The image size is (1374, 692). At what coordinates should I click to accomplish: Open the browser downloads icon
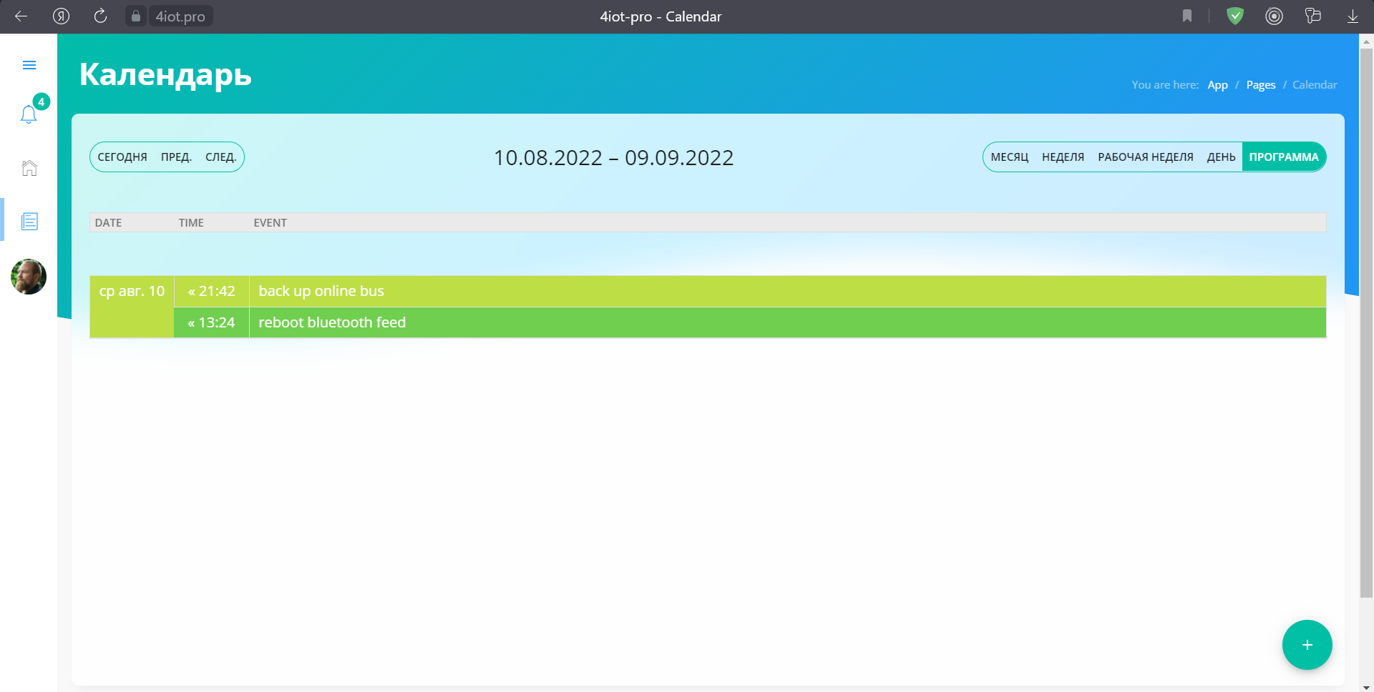pyautogui.click(x=1353, y=16)
